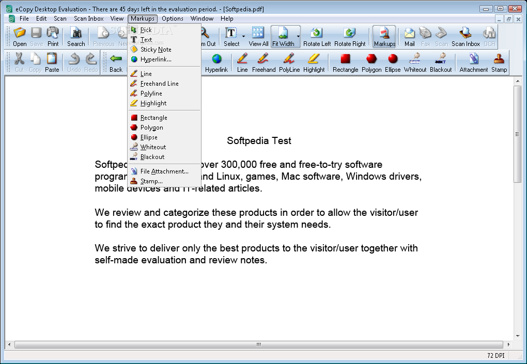
Task: Rotate the page with Rotate Right
Action: 350,37
